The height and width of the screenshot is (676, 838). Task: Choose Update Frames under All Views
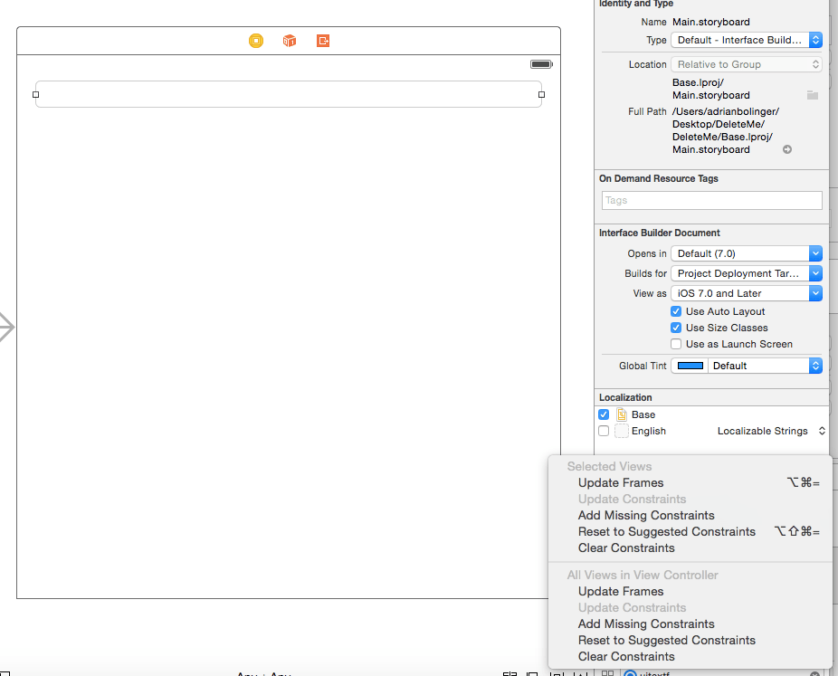[690, 592]
